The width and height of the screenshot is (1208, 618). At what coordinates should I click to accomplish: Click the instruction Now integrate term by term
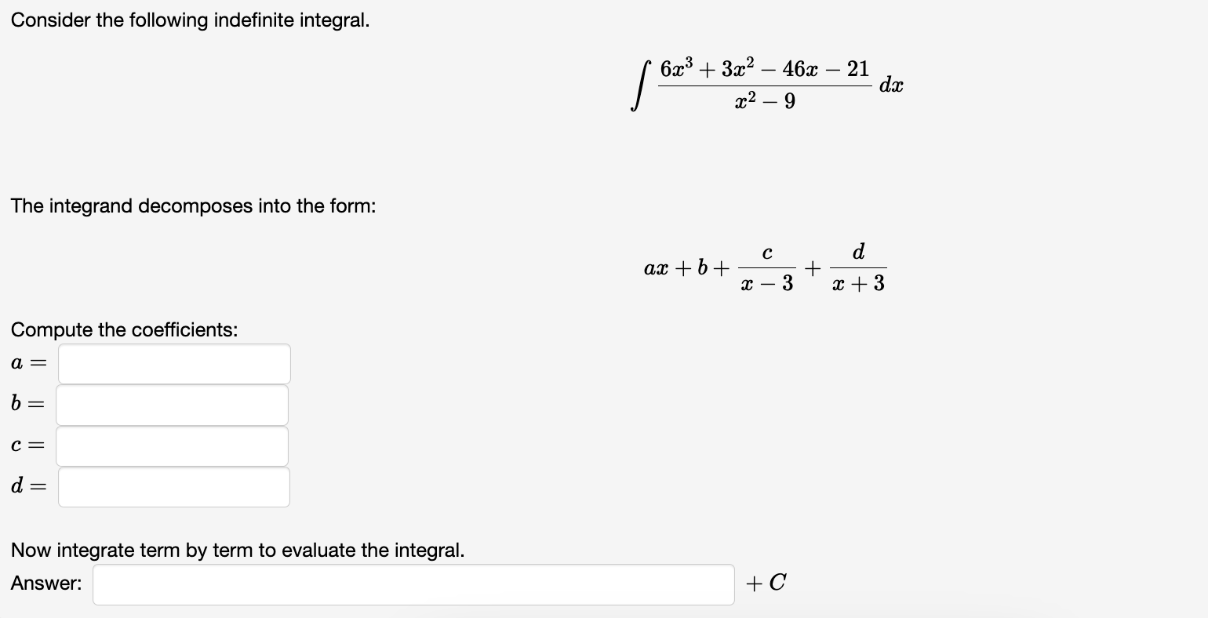tap(235, 550)
